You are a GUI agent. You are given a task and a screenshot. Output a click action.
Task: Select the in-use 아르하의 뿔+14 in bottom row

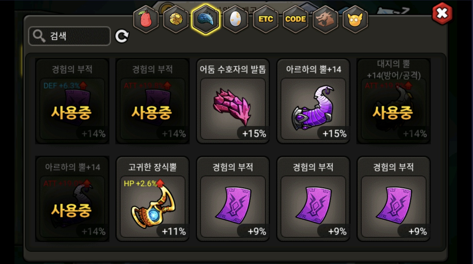point(72,199)
